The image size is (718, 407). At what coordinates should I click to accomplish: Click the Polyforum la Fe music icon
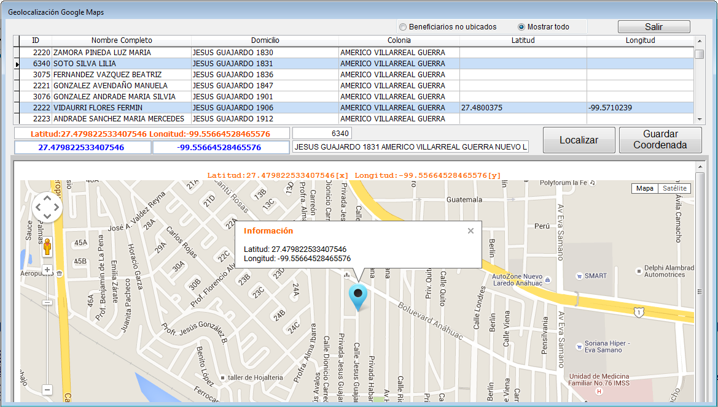pyautogui.click(x=593, y=183)
